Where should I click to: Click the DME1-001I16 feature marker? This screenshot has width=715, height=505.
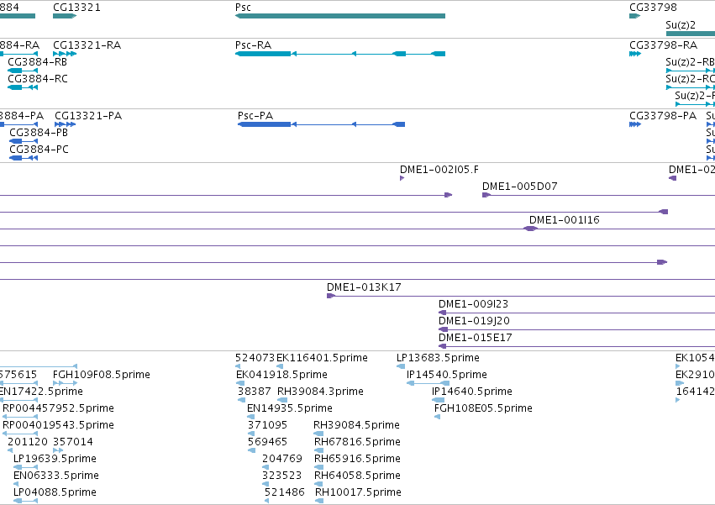click(531, 229)
